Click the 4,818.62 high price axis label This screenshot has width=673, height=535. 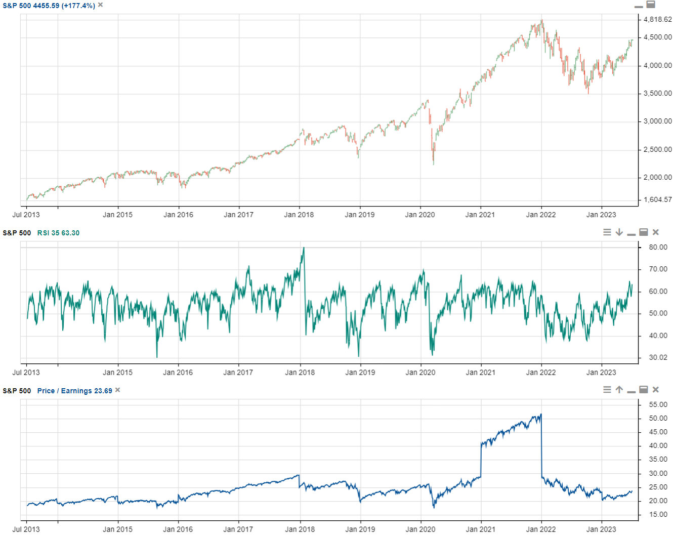point(658,20)
